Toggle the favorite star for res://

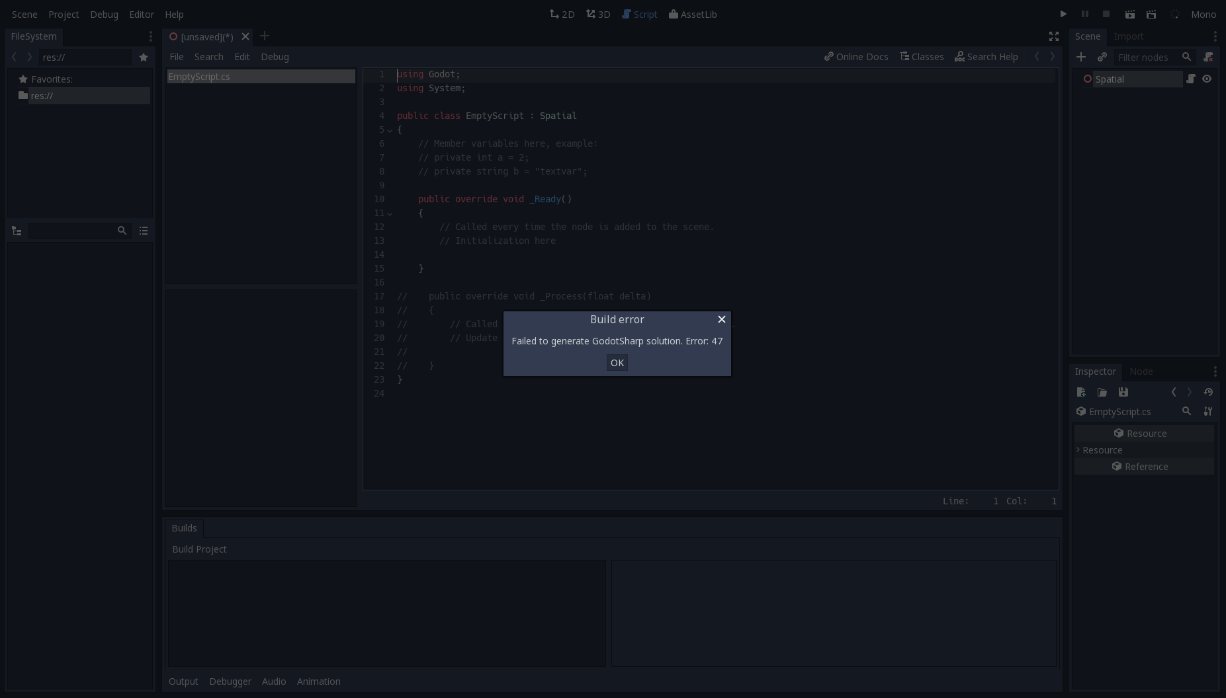144,58
